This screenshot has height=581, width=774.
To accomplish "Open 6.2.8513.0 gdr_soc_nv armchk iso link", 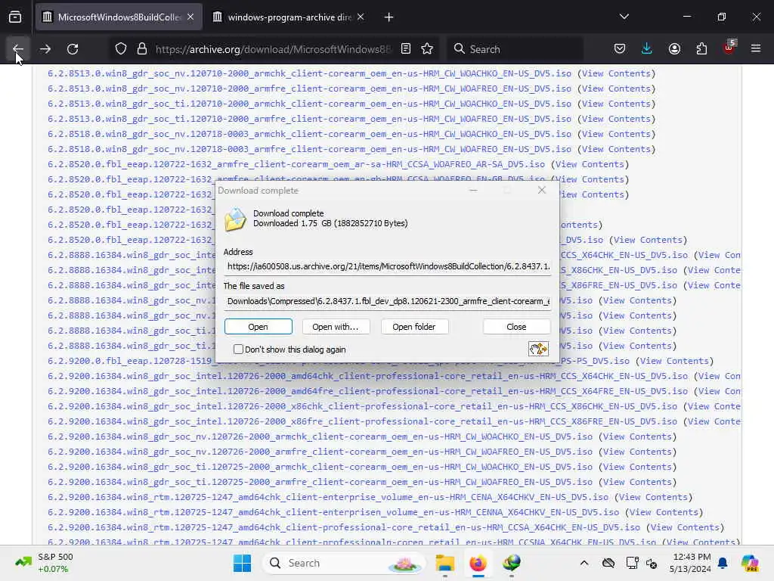I will point(309,73).
